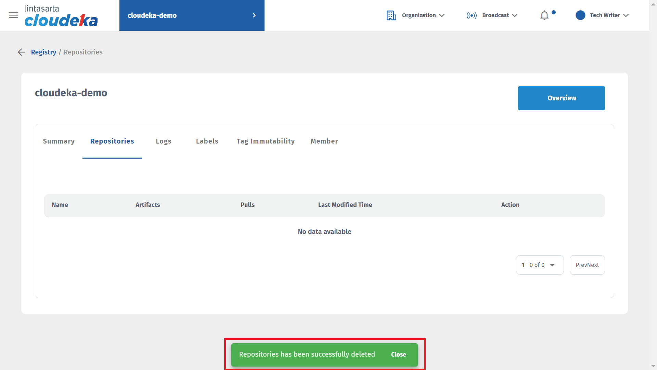Click the Registry breadcrumb link
The height and width of the screenshot is (370, 657).
click(43, 52)
